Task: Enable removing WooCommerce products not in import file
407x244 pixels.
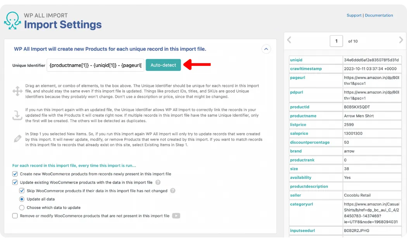Action: point(15,215)
